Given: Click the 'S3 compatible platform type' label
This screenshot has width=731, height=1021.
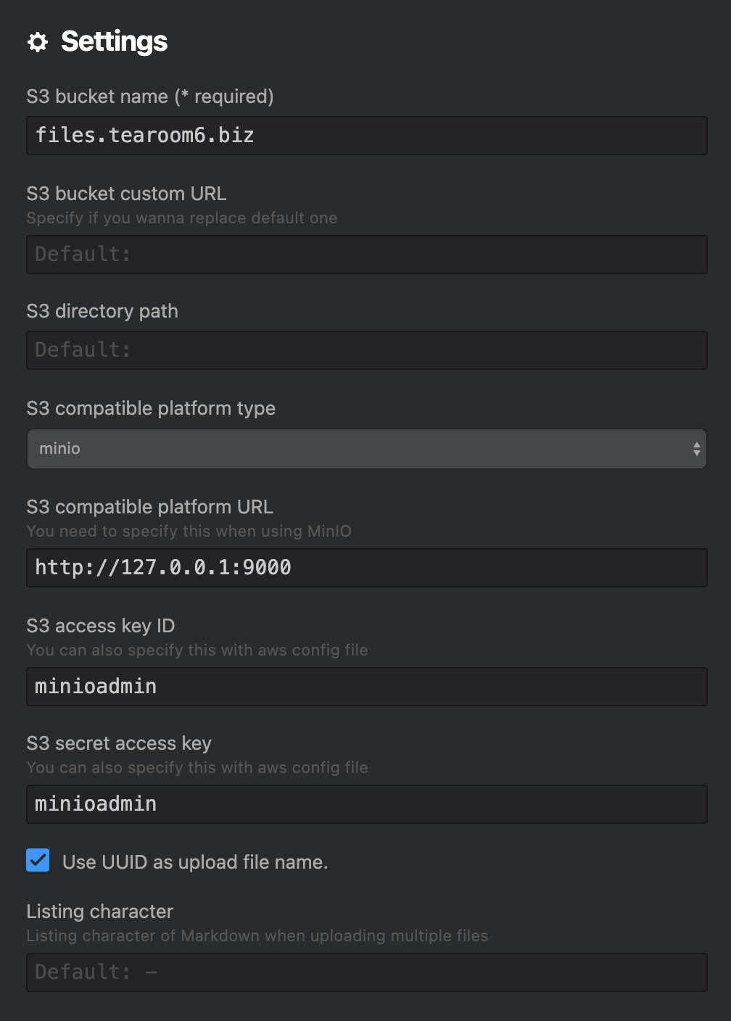Looking at the screenshot, I should [x=151, y=408].
